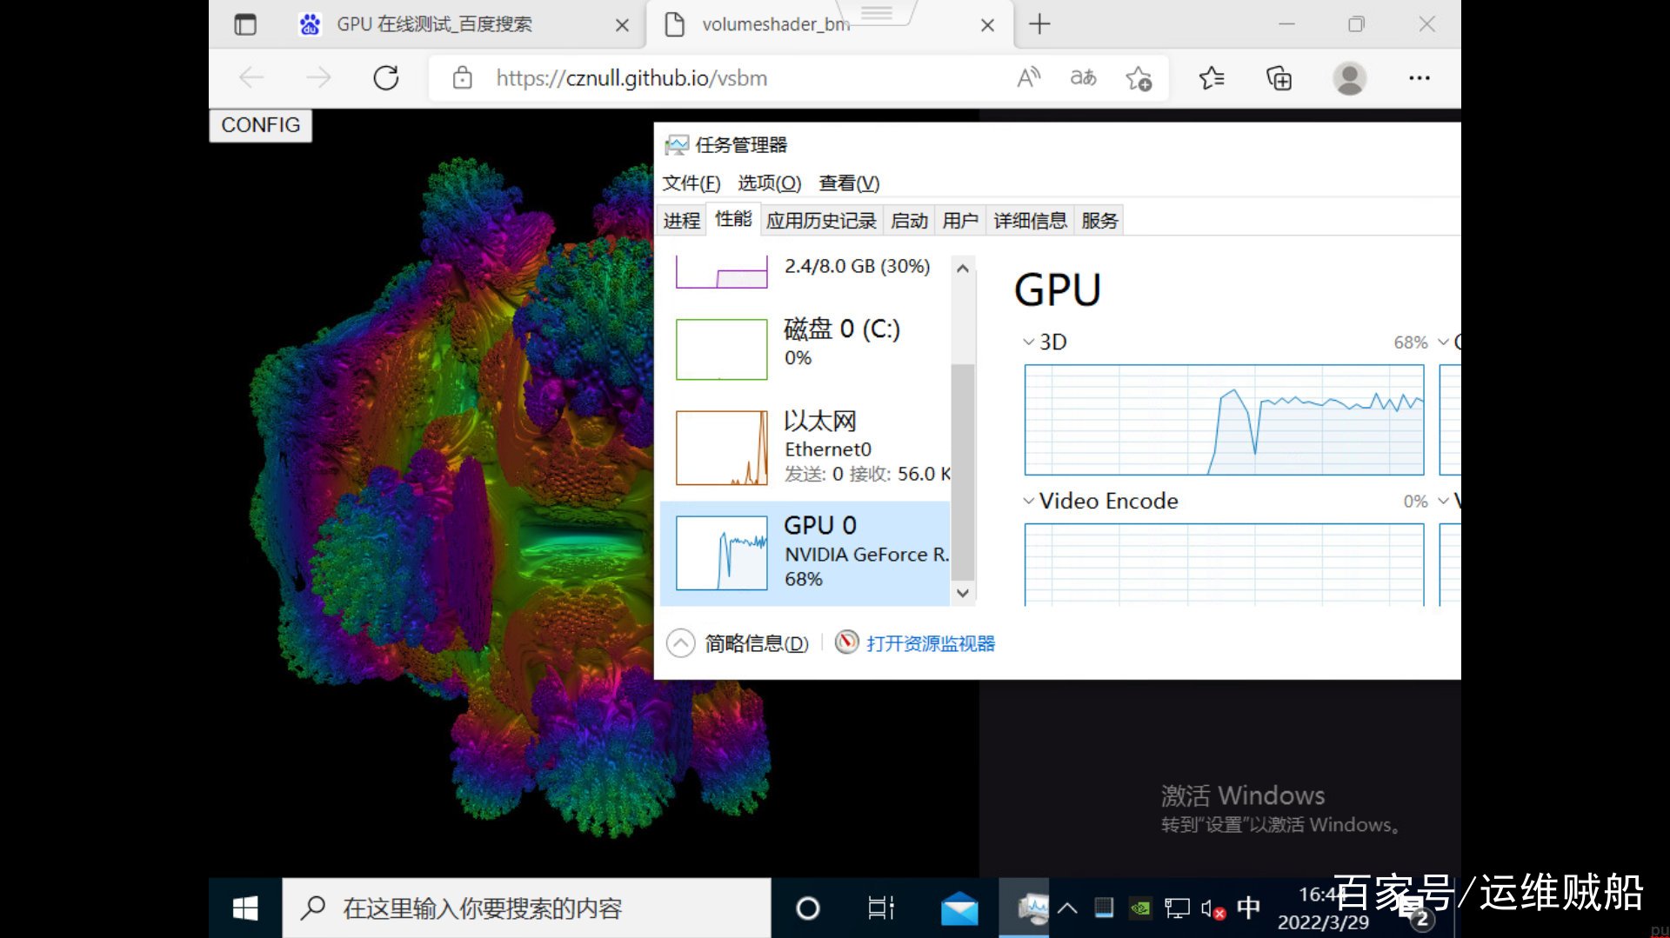The height and width of the screenshot is (938, 1670).
Task: Open the browser settings ellipsis menu
Action: (1419, 78)
